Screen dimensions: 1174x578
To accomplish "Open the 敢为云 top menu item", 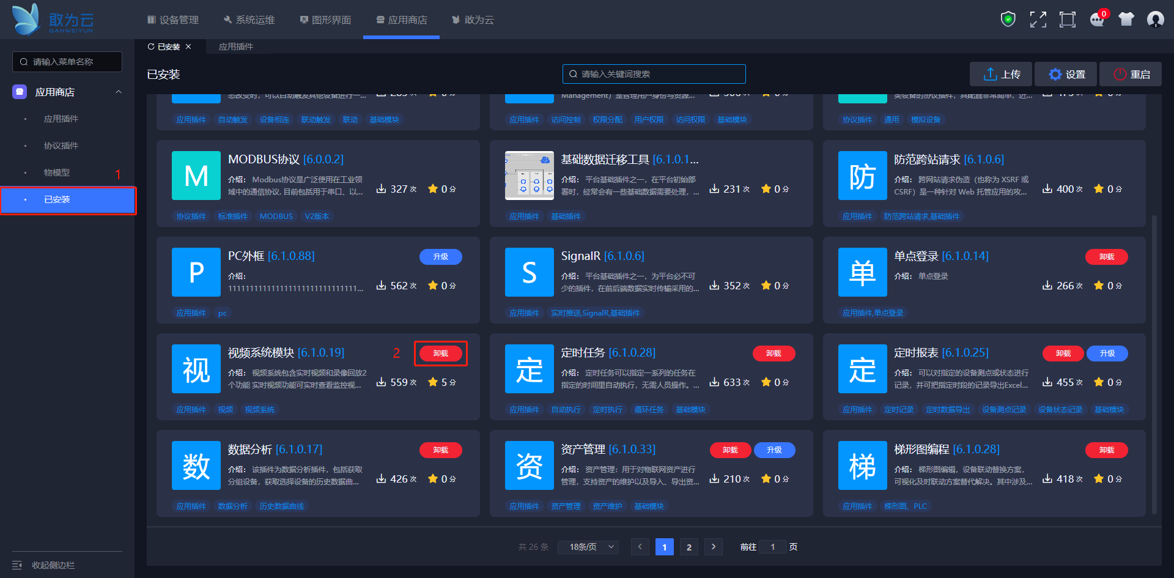I will tap(473, 20).
